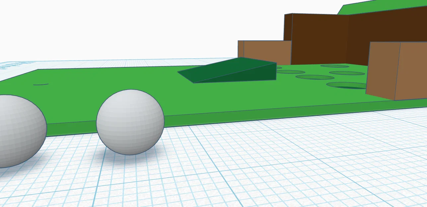The image size is (427, 207).
Task: Select the fully visible white sphere
Action: pos(130,122)
